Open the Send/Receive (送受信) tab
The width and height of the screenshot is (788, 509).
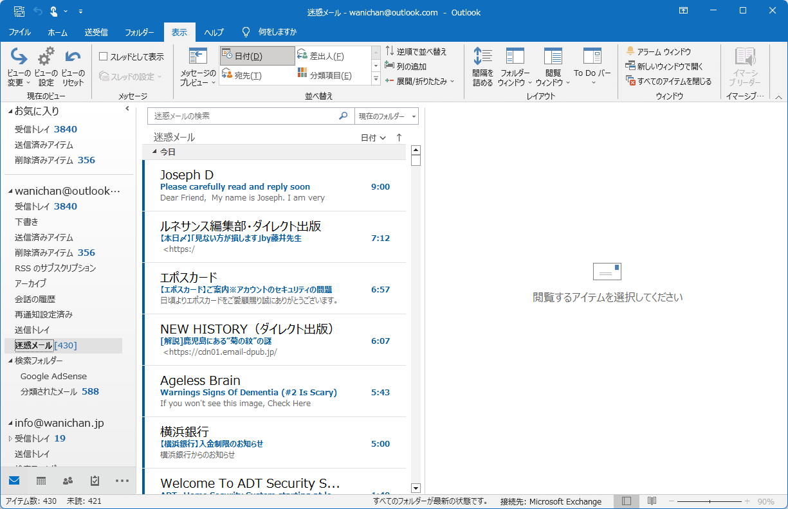pyautogui.click(x=96, y=32)
